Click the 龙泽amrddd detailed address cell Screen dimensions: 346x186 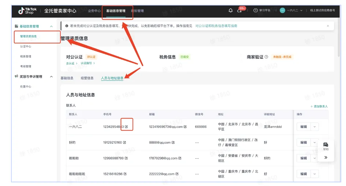(273, 127)
